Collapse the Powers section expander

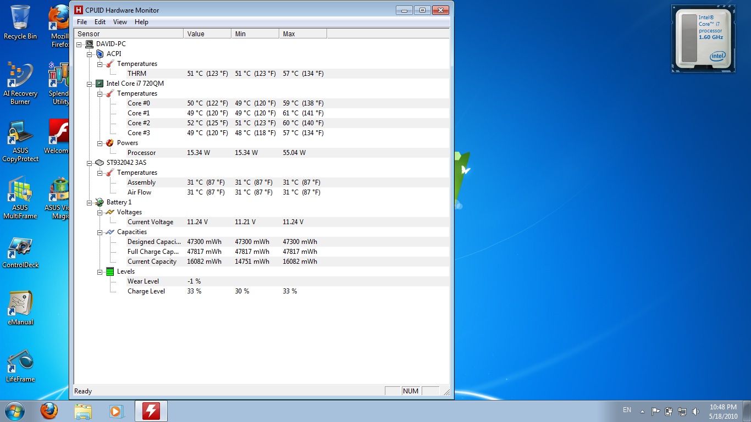point(100,143)
